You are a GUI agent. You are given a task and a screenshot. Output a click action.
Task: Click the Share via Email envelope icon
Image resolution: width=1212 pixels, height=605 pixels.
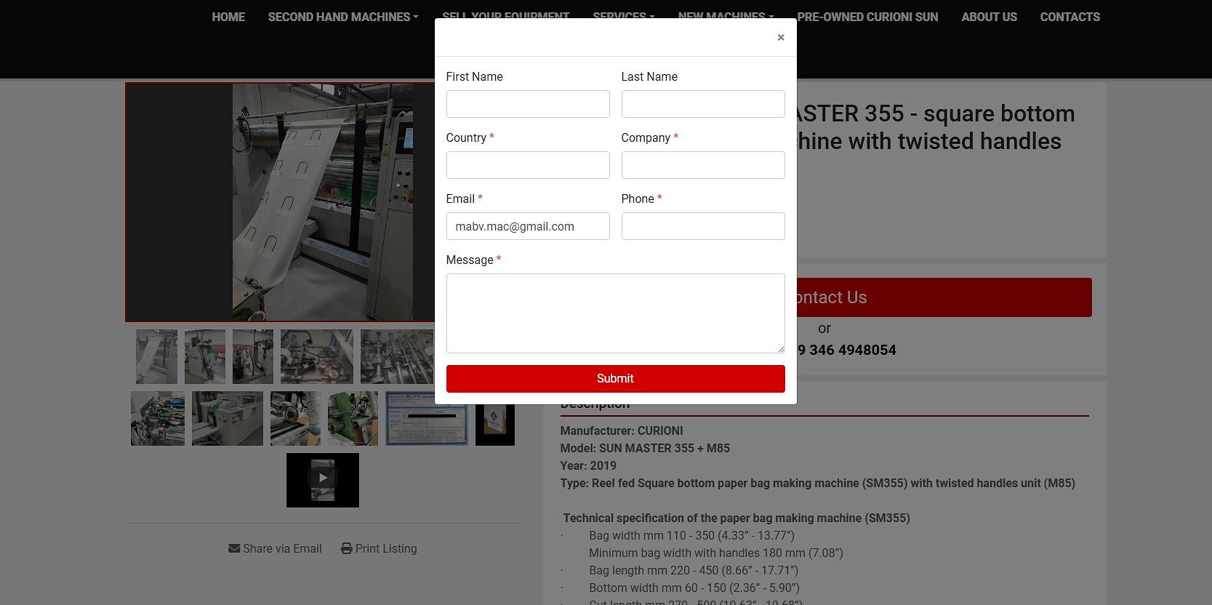[234, 548]
